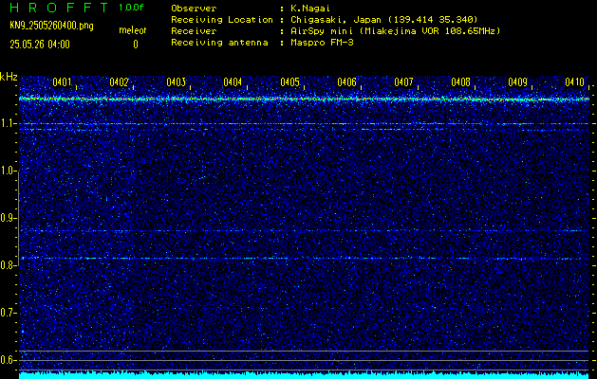Viewport: 597px width, 379px height.
Task: Select the version label 1.00f
Action: [x=131, y=8]
